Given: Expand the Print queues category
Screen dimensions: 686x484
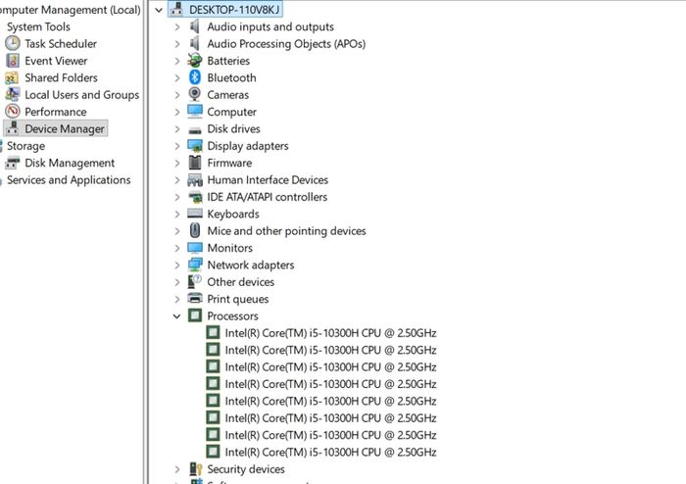Looking at the screenshot, I should point(176,300).
